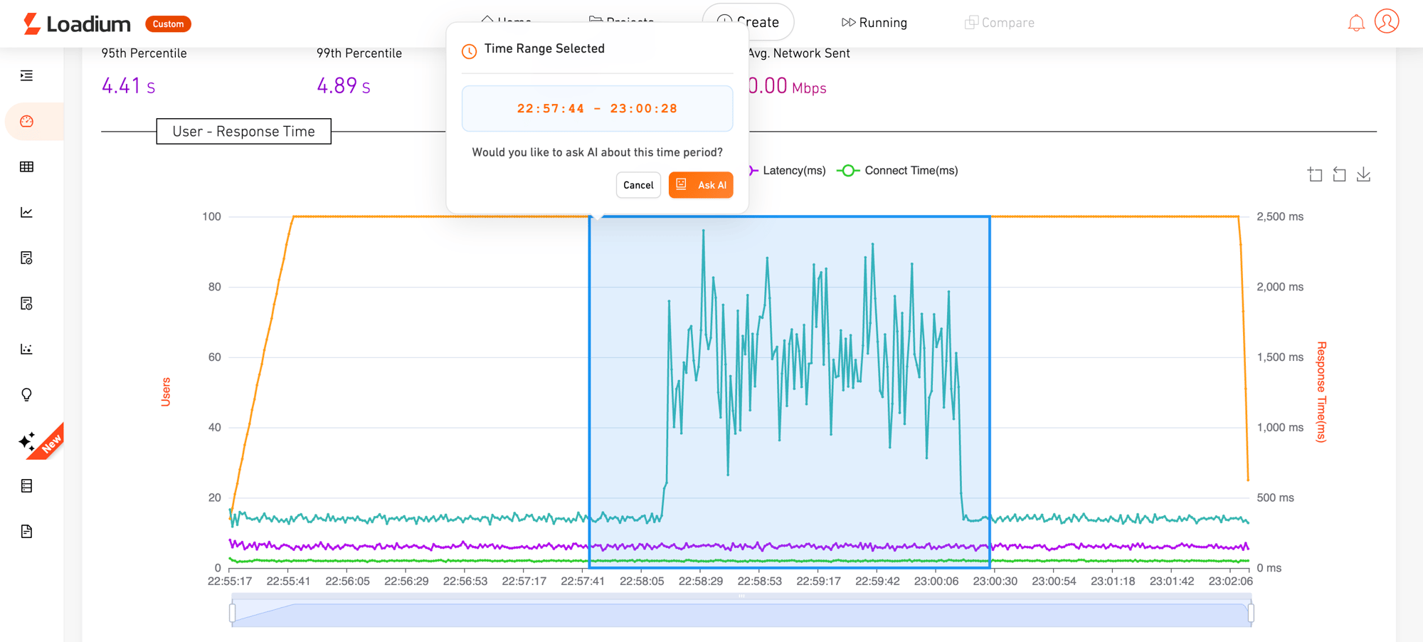The width and height of the screenshot is (1423, 642).
Task: Reset chart zoom with restore icon
Action: 1339,174
